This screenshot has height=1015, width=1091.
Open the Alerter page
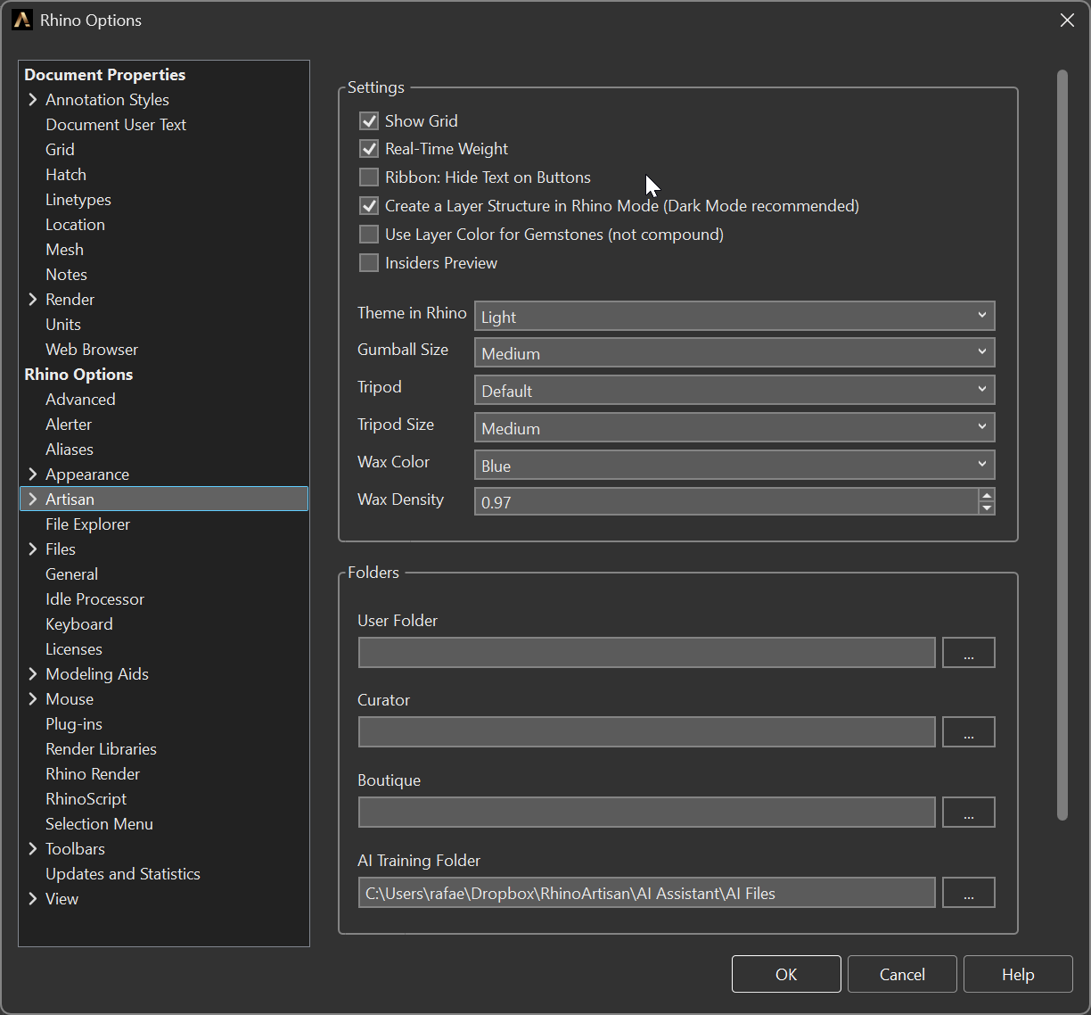(x=69, y=425)
